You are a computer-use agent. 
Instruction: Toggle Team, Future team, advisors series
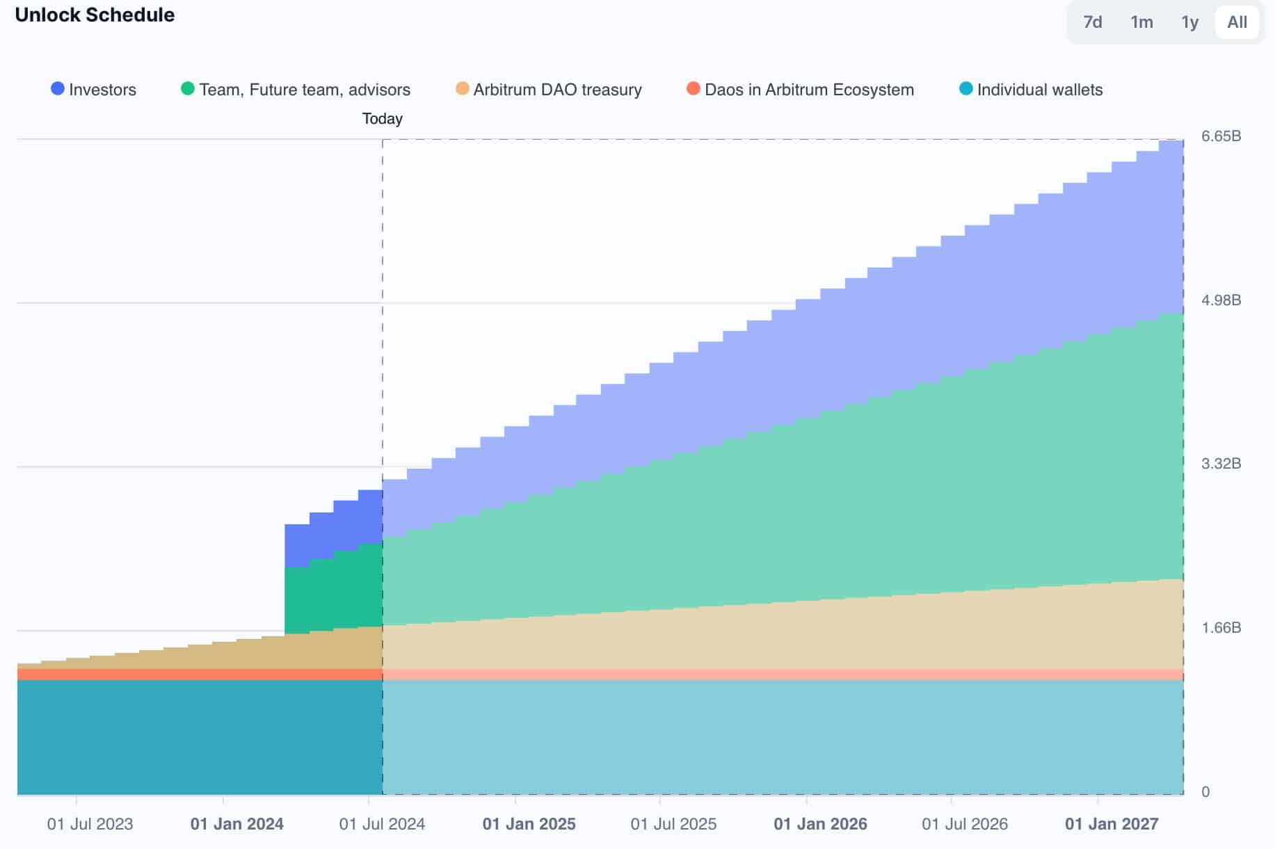(296, 90)
